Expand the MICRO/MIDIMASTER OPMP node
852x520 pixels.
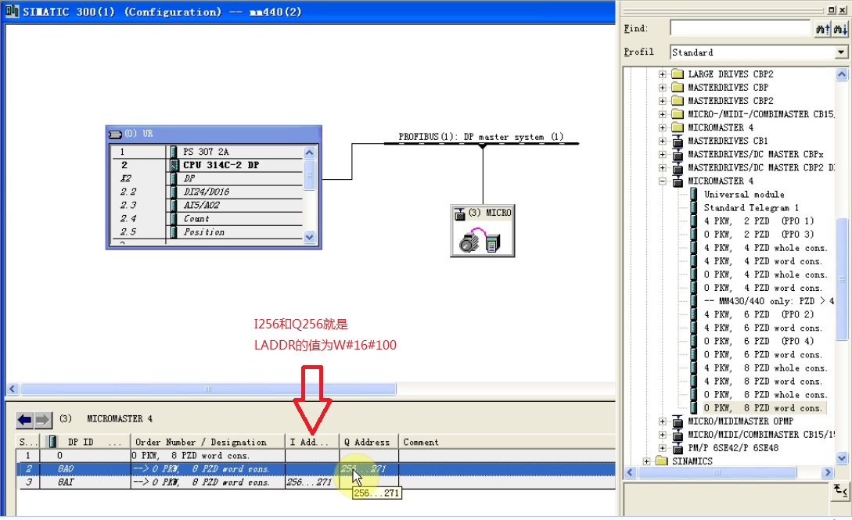coord(663,421)
